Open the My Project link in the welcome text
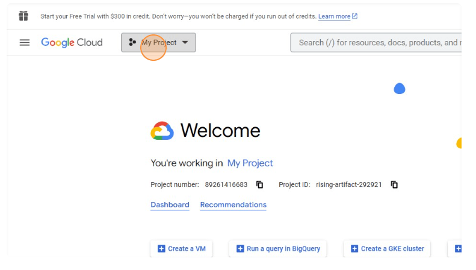 click(x=250, y=163)
